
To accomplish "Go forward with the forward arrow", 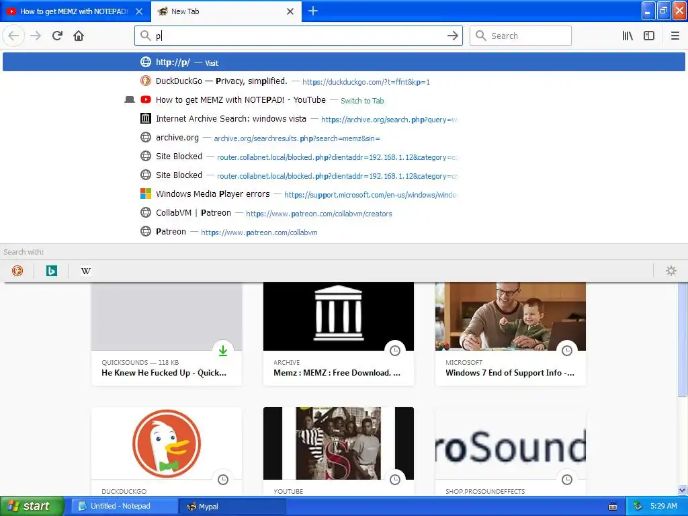I will (36, 36).
